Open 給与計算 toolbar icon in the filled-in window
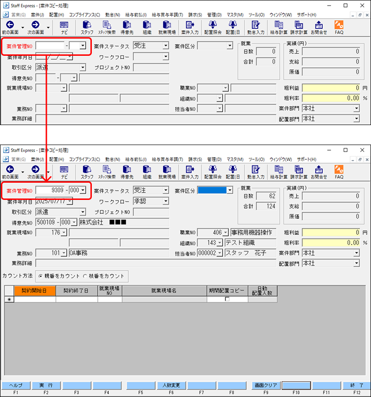This screenshot has height=397, width=371. pos(279,169)
